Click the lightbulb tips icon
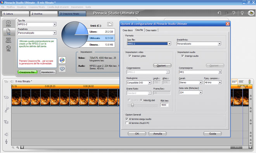The height and width of the screenshot is (153, 256). (242, 13)
